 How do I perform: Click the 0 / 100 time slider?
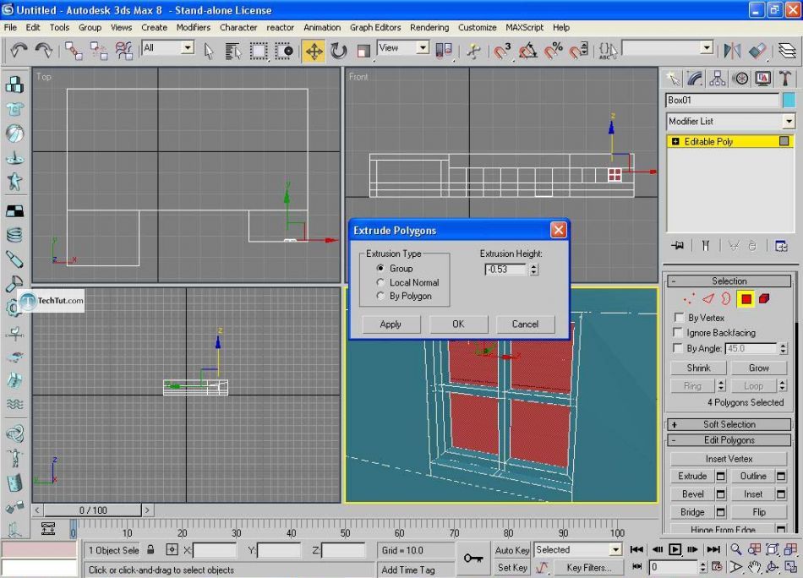pos(93,510)
